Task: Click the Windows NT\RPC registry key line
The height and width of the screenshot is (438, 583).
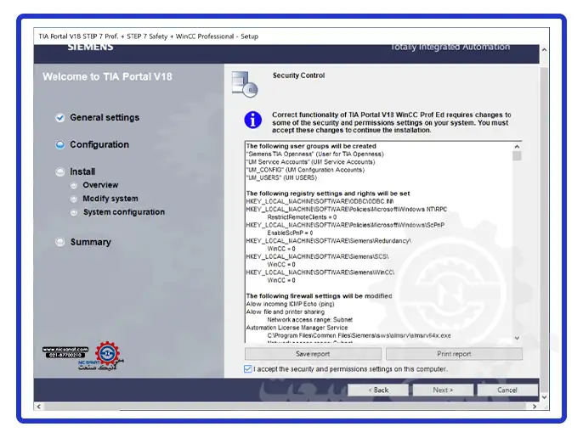Action: 347,209
